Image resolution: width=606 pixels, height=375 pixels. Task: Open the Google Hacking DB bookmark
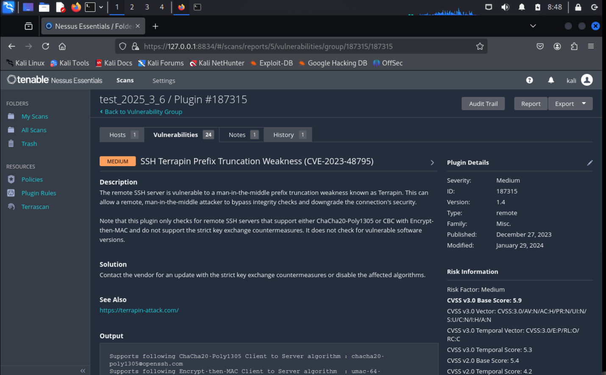333,63
